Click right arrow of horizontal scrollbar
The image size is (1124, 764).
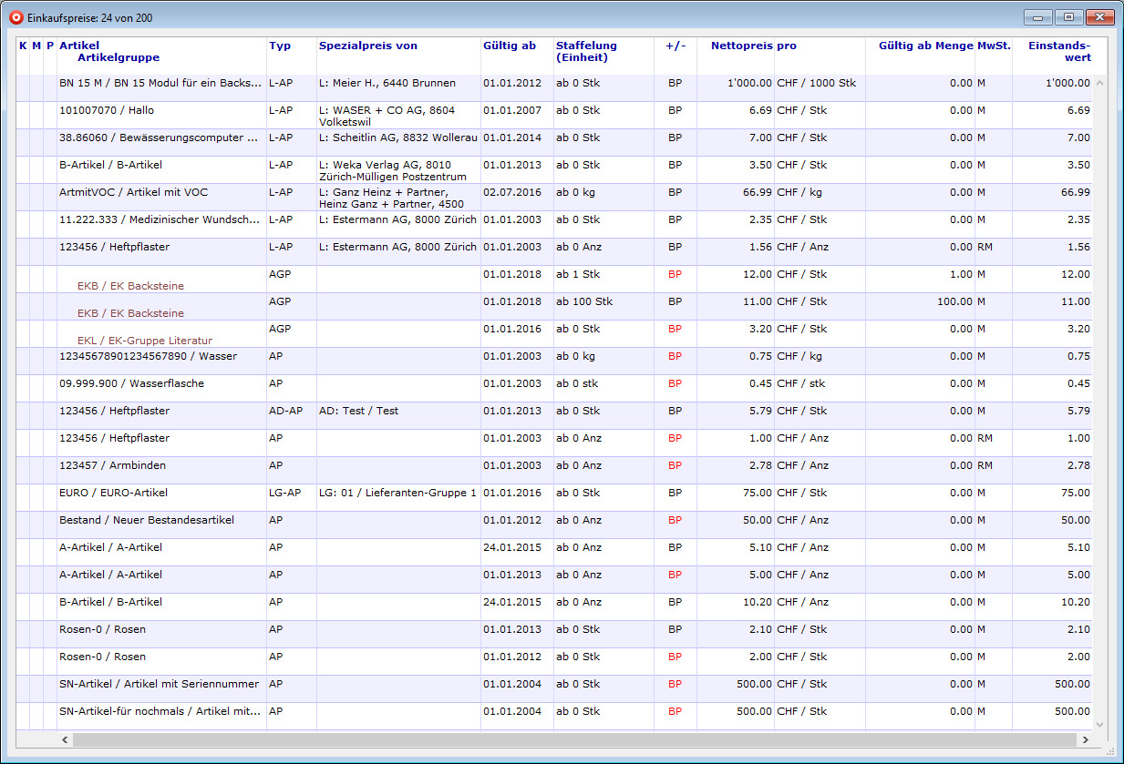[1085, 740]
